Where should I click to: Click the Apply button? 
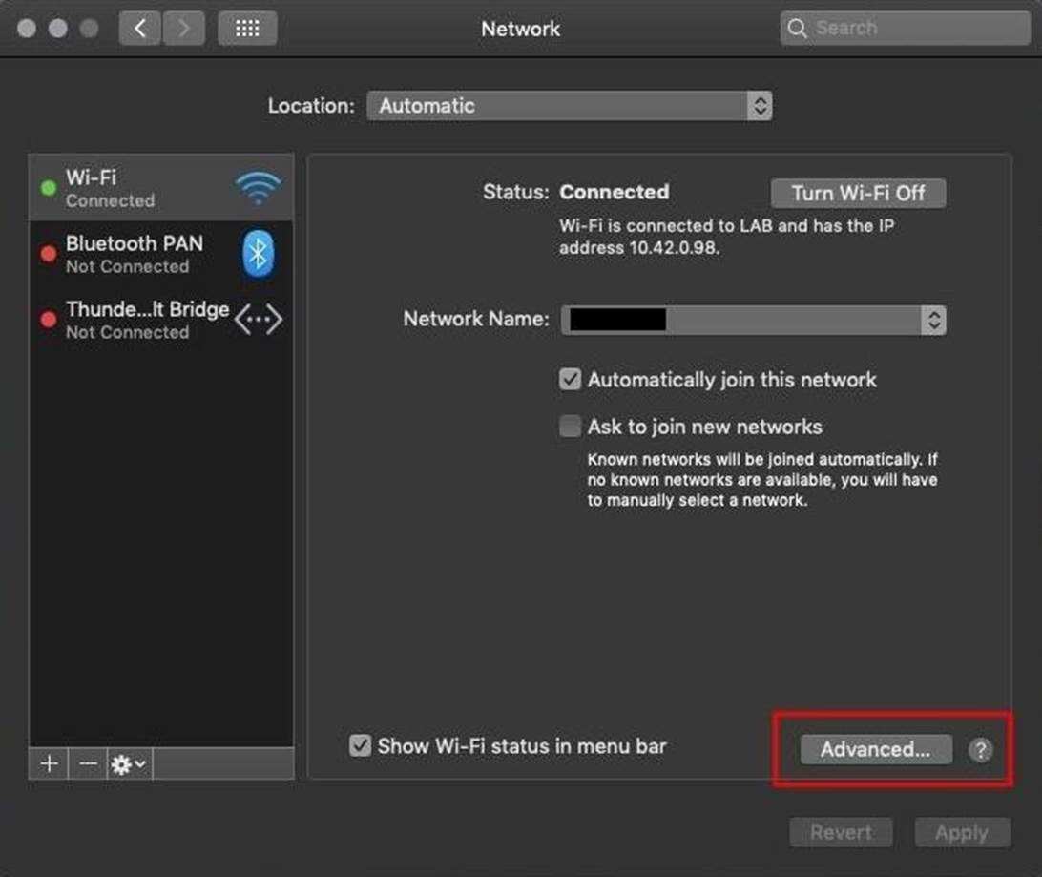click(x=961, y=833)
